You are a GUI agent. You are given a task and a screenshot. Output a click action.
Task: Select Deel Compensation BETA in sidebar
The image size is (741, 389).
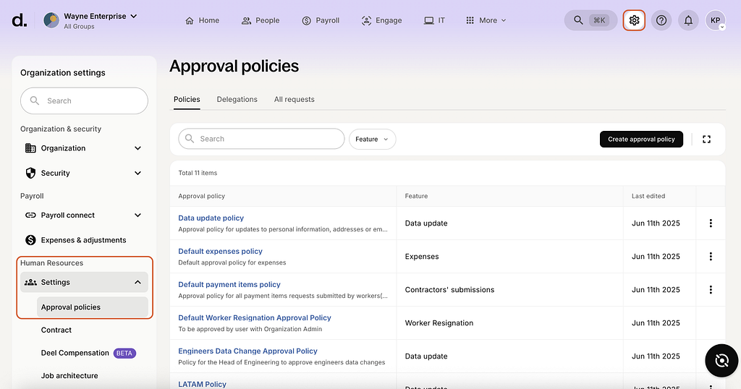click(x=88, y=353)
